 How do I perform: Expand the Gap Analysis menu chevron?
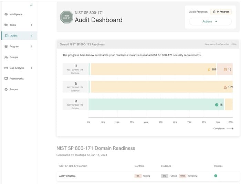[x=32, y=68]
